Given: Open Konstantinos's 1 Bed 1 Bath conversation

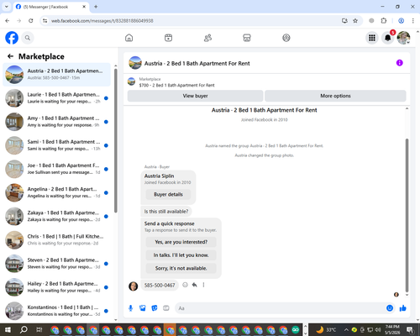Looking at the screenshot, I should pos(56,311).
